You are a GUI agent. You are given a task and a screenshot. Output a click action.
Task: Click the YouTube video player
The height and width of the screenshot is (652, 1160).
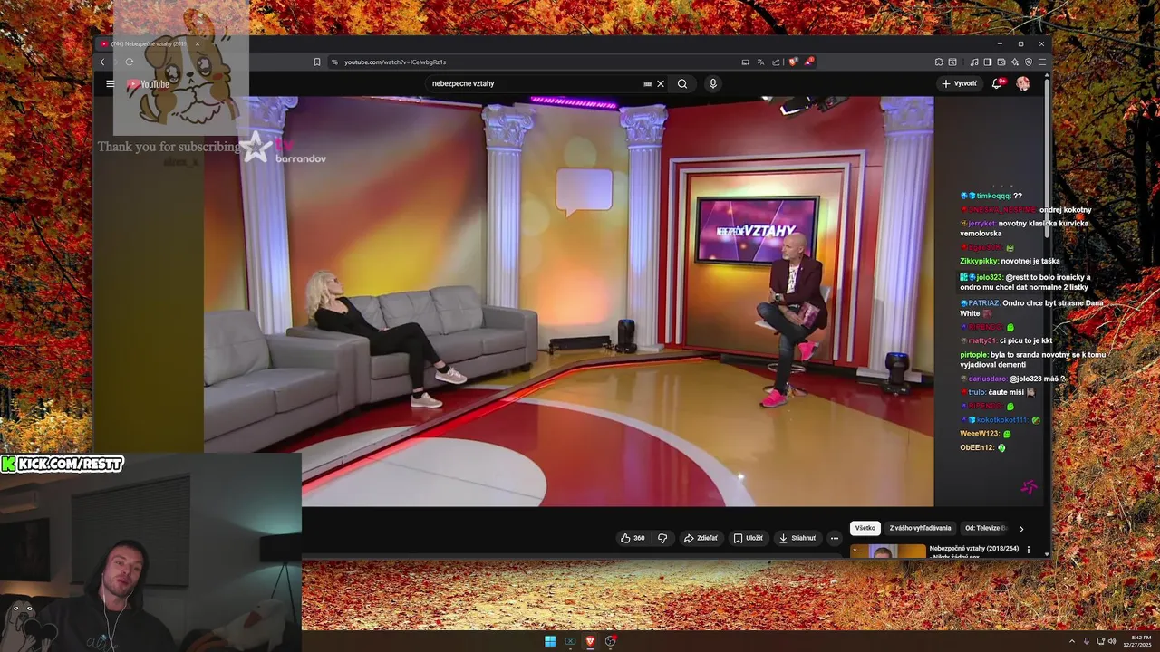[568, 301]
